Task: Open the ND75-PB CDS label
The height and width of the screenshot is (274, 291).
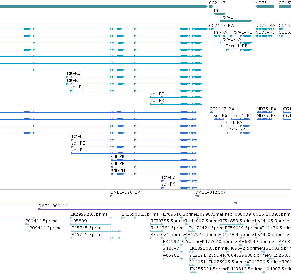Action: 266,116
